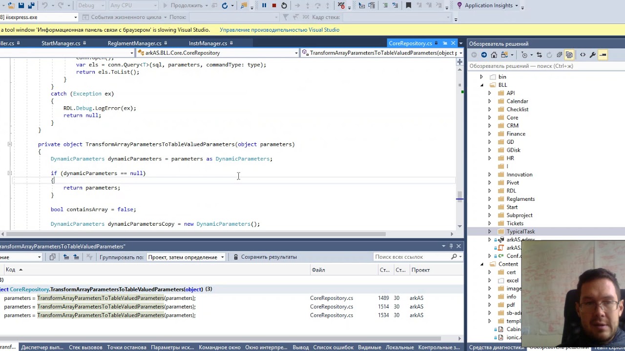Toggle Show All Files in Solution Explorer
This screenshot has height=351, width=625.
tap(569, 55)
